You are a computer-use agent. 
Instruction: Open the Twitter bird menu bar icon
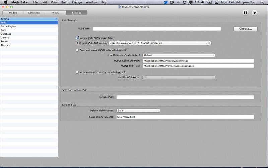(165, 2)
